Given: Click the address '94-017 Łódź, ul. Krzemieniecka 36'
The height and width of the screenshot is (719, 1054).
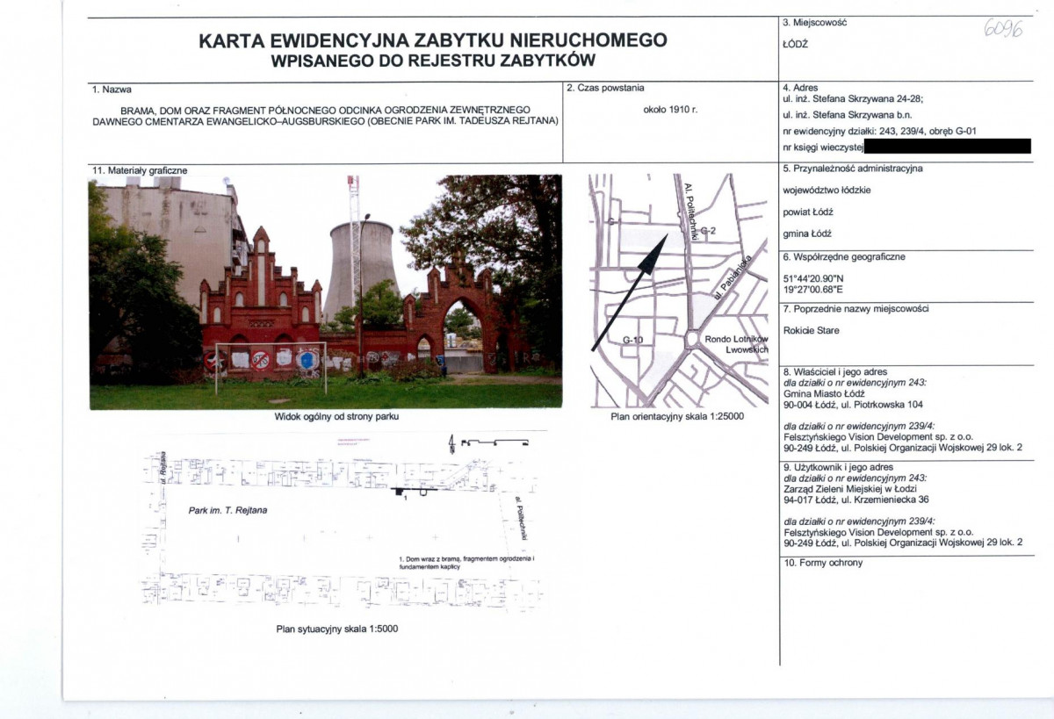Looking at the screenshot, I should [855, 500].
